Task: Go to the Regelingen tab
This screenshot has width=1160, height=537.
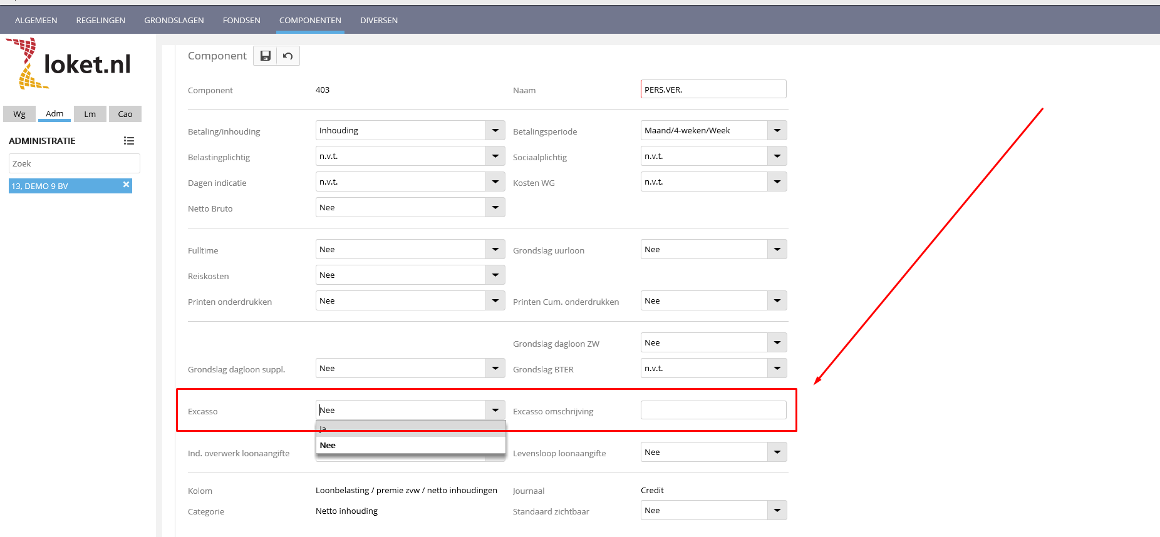Action: click(101, 20)
